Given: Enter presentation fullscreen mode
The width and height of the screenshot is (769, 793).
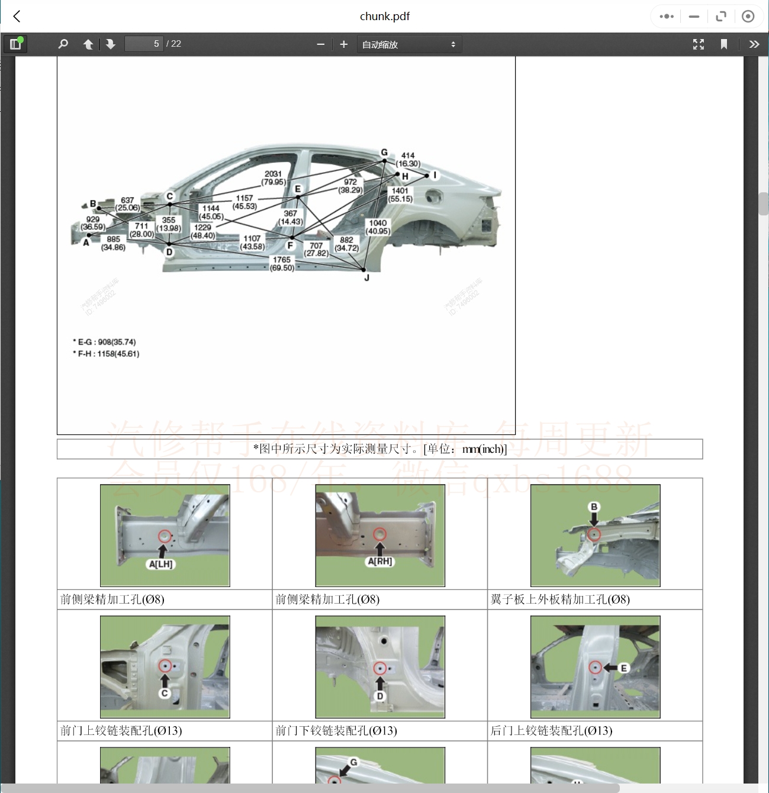Looking at the screenshot, I should (x=698, y=44).
